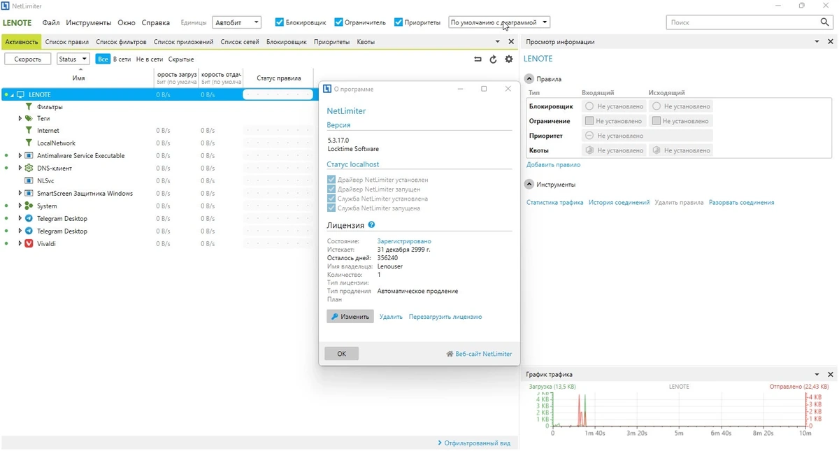Open the Автобит units dropdown

pos(237,22)
